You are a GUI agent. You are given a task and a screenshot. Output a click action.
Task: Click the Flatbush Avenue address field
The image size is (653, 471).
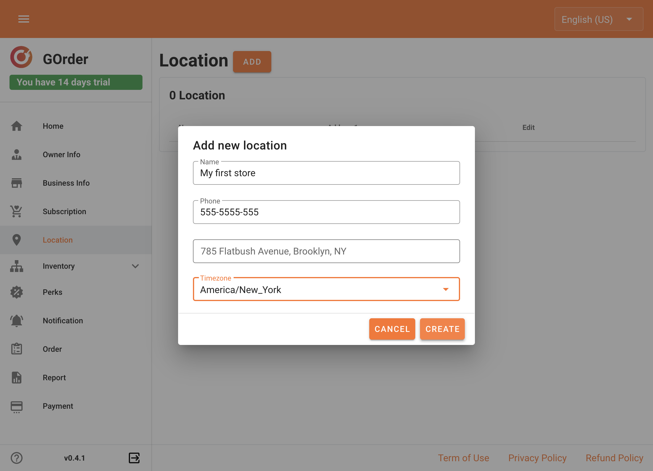click(326, 251)
